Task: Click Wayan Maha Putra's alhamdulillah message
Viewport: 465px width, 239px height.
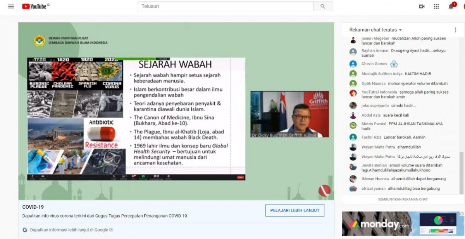Action: (406, 147)
